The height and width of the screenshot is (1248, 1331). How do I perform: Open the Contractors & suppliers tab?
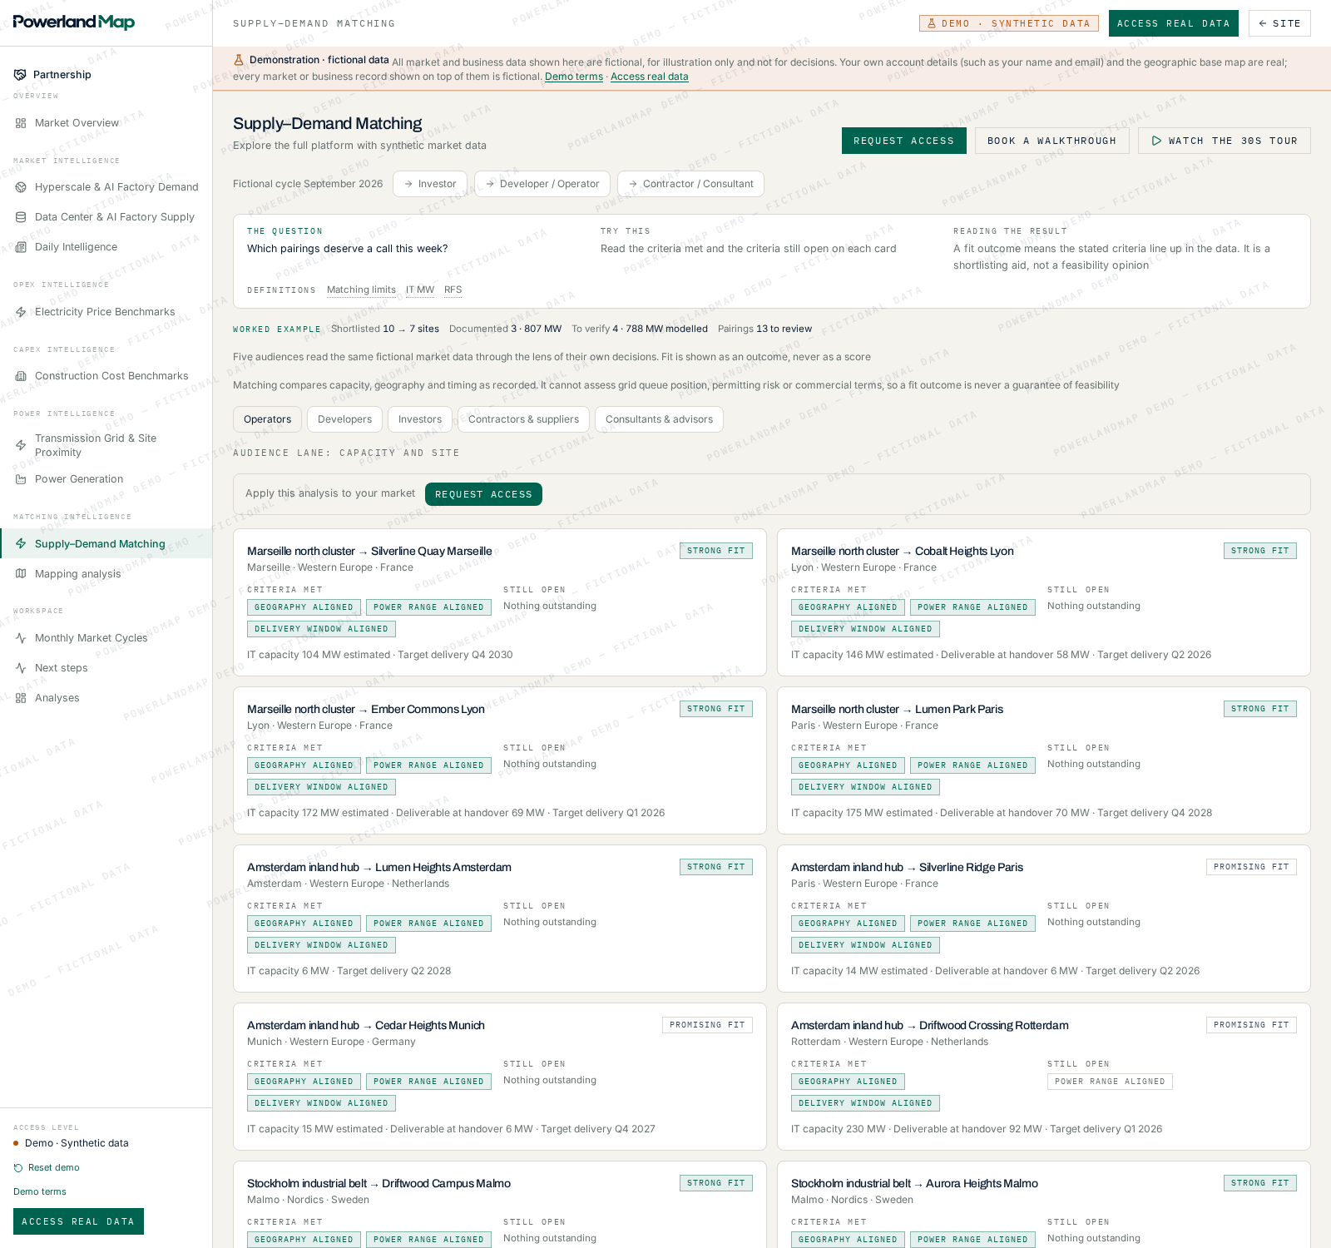(x=523, y=419)
